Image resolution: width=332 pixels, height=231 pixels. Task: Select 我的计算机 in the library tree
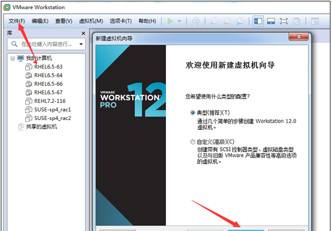[39, 58]
